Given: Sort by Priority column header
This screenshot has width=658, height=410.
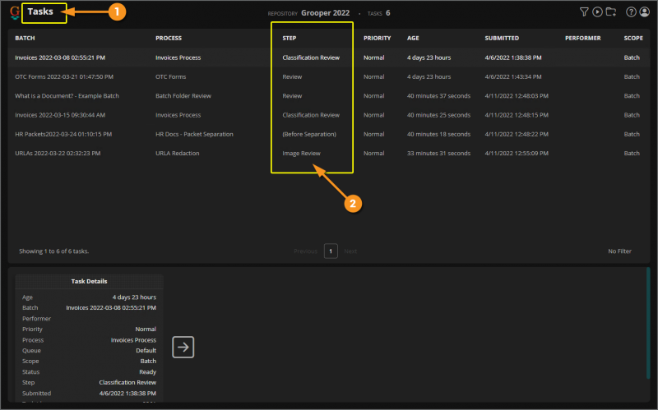Looking at the screenshot, I should pos(377,39).
